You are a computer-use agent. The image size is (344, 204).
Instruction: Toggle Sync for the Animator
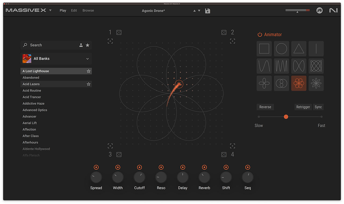point(318,107)
